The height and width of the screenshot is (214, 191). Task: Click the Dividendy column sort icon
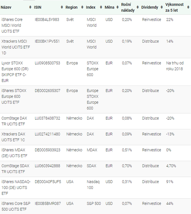click(162, 7)
